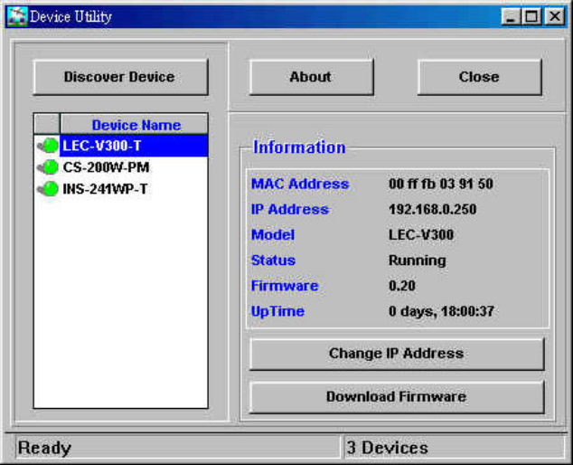The width and height of the screenshot is (573, 465).
Task: Choose INS-241WP-T from the device list
Action: pos(105,189)
